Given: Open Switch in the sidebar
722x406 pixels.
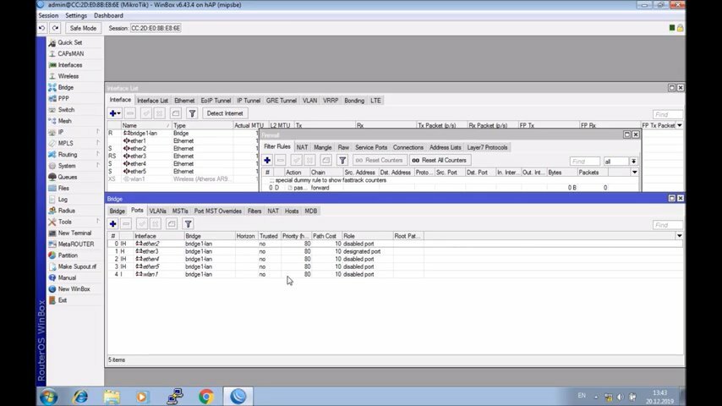Looking at the screenshot, I should pyautogui.click(x=66, y=110).
